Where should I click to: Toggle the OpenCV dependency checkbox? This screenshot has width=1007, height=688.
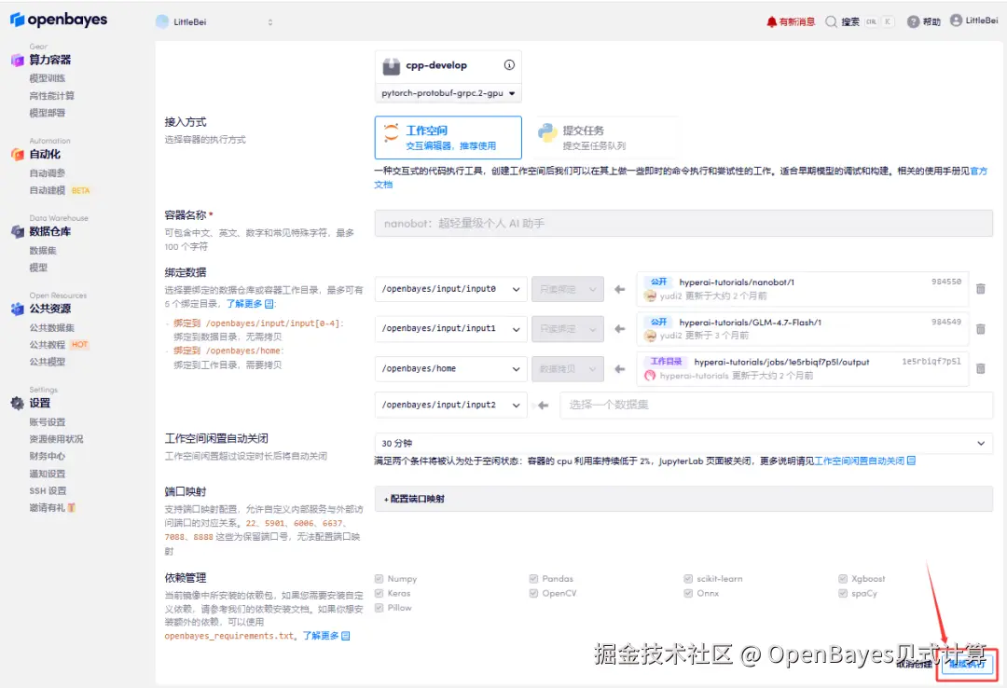[533, 593]
